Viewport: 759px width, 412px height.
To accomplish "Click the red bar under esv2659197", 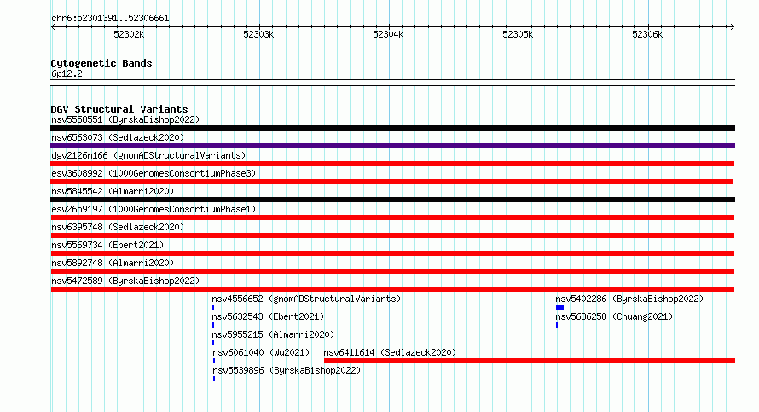I will (x=392, y=218).
